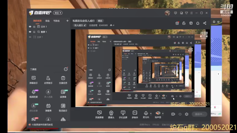Toggle the preview eye icon in the bottom bar

[x=180, y=114]
